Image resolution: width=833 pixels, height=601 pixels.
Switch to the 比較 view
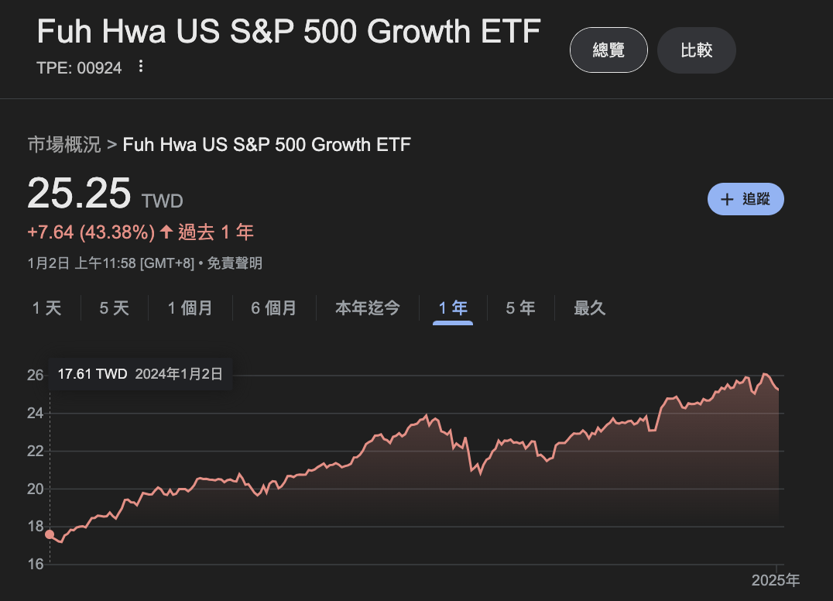[x=696, y=50]
